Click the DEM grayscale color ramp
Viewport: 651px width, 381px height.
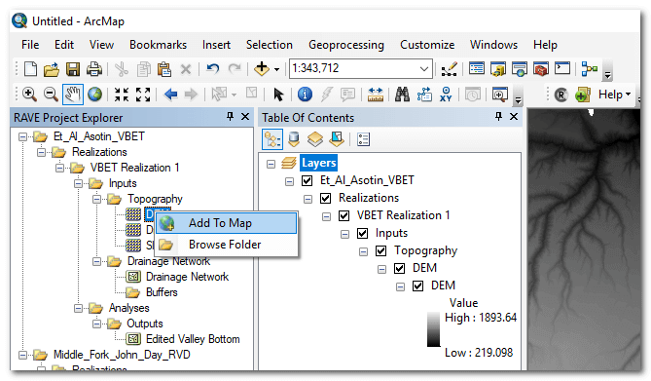[x=433, y=329]
